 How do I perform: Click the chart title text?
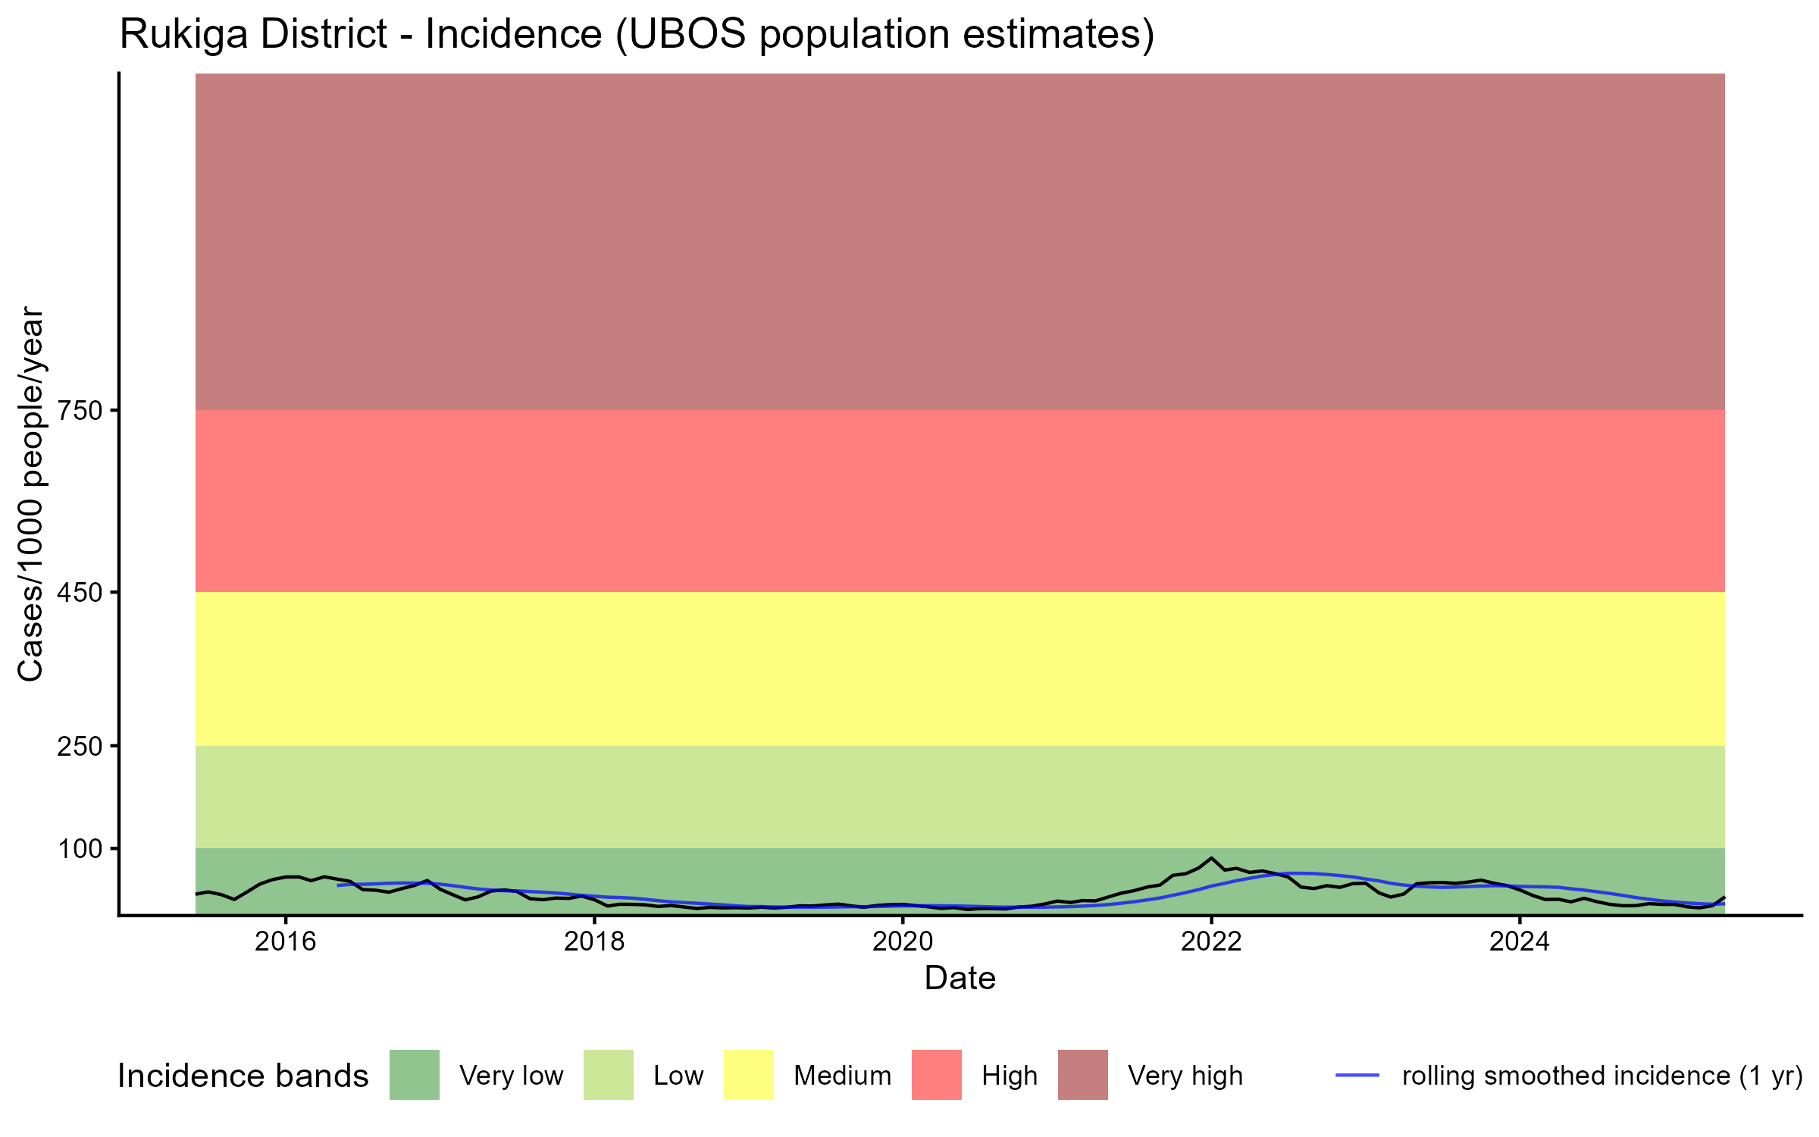[637, 35]
